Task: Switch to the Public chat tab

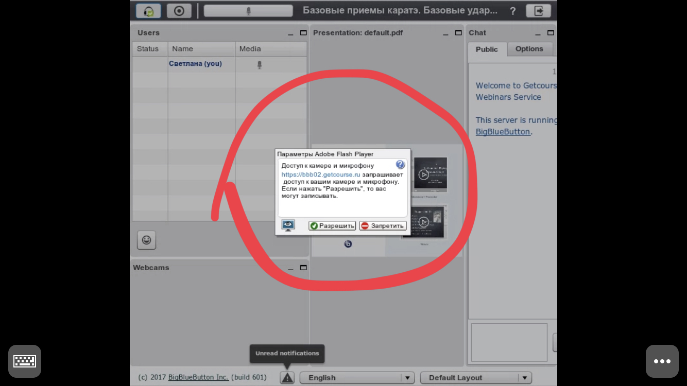Action: tap(487, 49)
